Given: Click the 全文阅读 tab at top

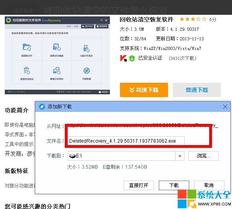Looking at the screenshot, I should tap(23, 10).
